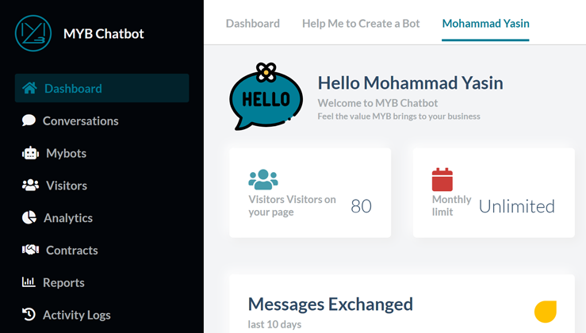Click the Messages Exchanged heading
586x333 pixels.
click(330, 304)
